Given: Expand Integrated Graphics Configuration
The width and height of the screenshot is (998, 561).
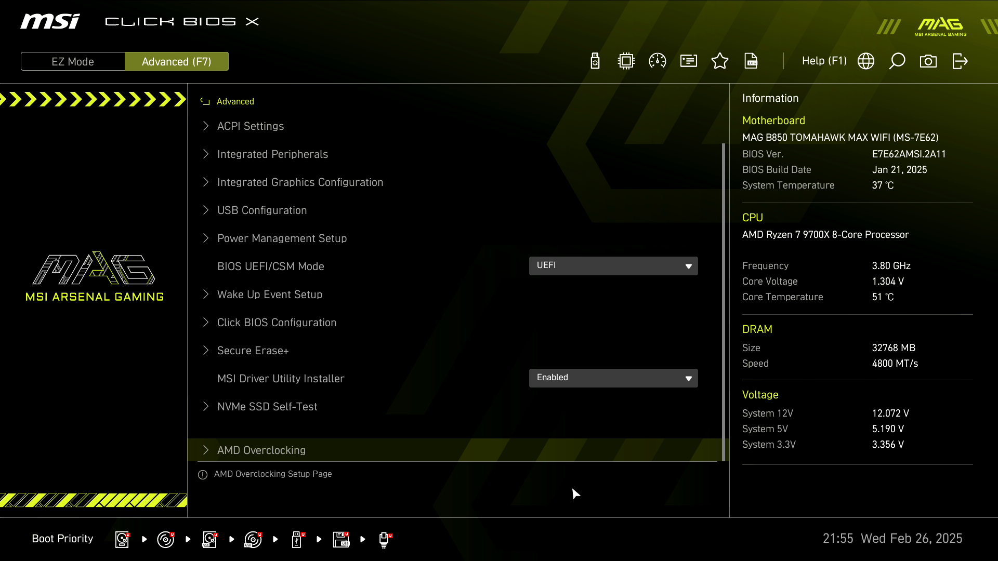Looking at the screenshot, I should pyautogui.click(x=300, y=182).
